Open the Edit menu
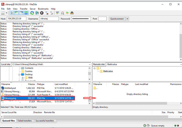 coord(9,9)
